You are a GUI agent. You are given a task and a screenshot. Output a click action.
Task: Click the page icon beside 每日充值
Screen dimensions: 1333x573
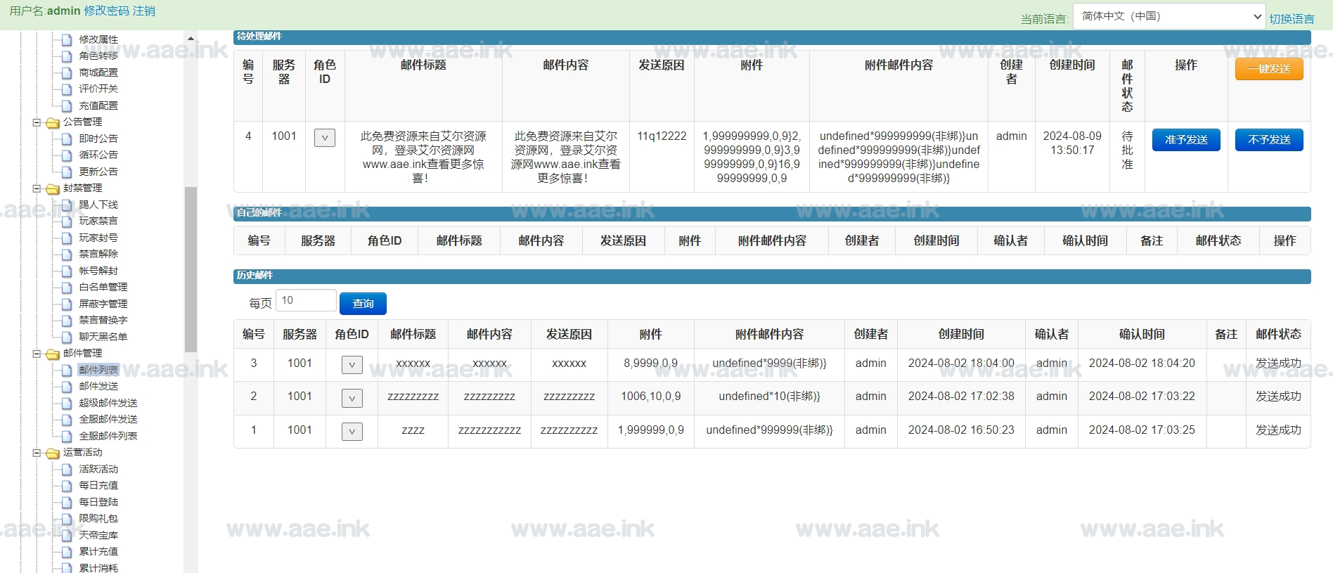coord(67,486)
